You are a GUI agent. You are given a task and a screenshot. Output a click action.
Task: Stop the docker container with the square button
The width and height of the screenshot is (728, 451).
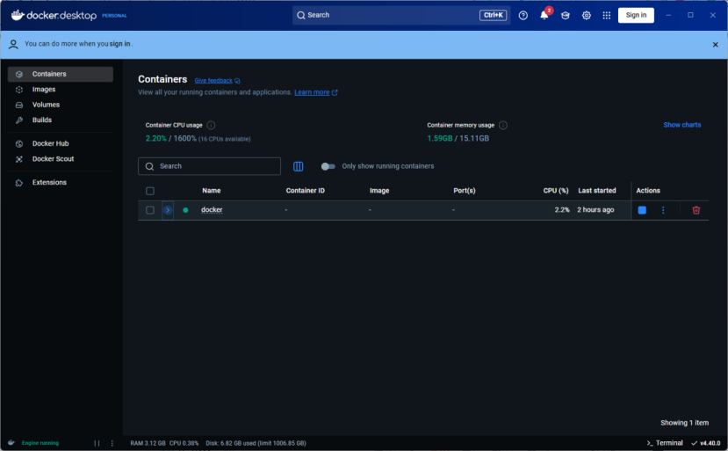click(642, 210)
